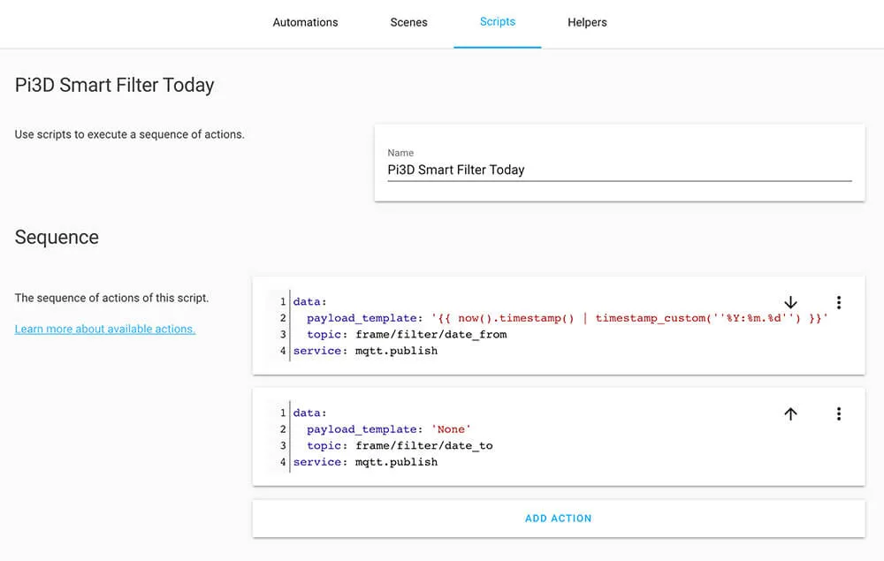The image size is (884, 561).
Task: Switch to the Automations tab
Action: point(305,23)
